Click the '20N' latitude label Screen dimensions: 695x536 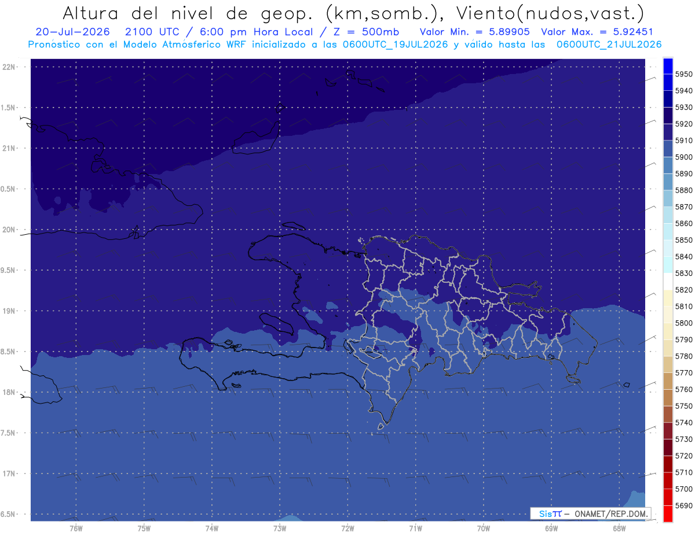[10, 230]
